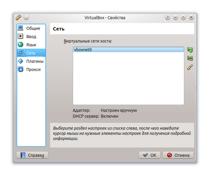Click the Язык globe icon

(x=21, y=45)
